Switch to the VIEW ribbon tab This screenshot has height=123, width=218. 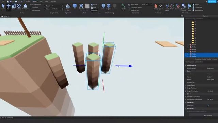(46, 1)
